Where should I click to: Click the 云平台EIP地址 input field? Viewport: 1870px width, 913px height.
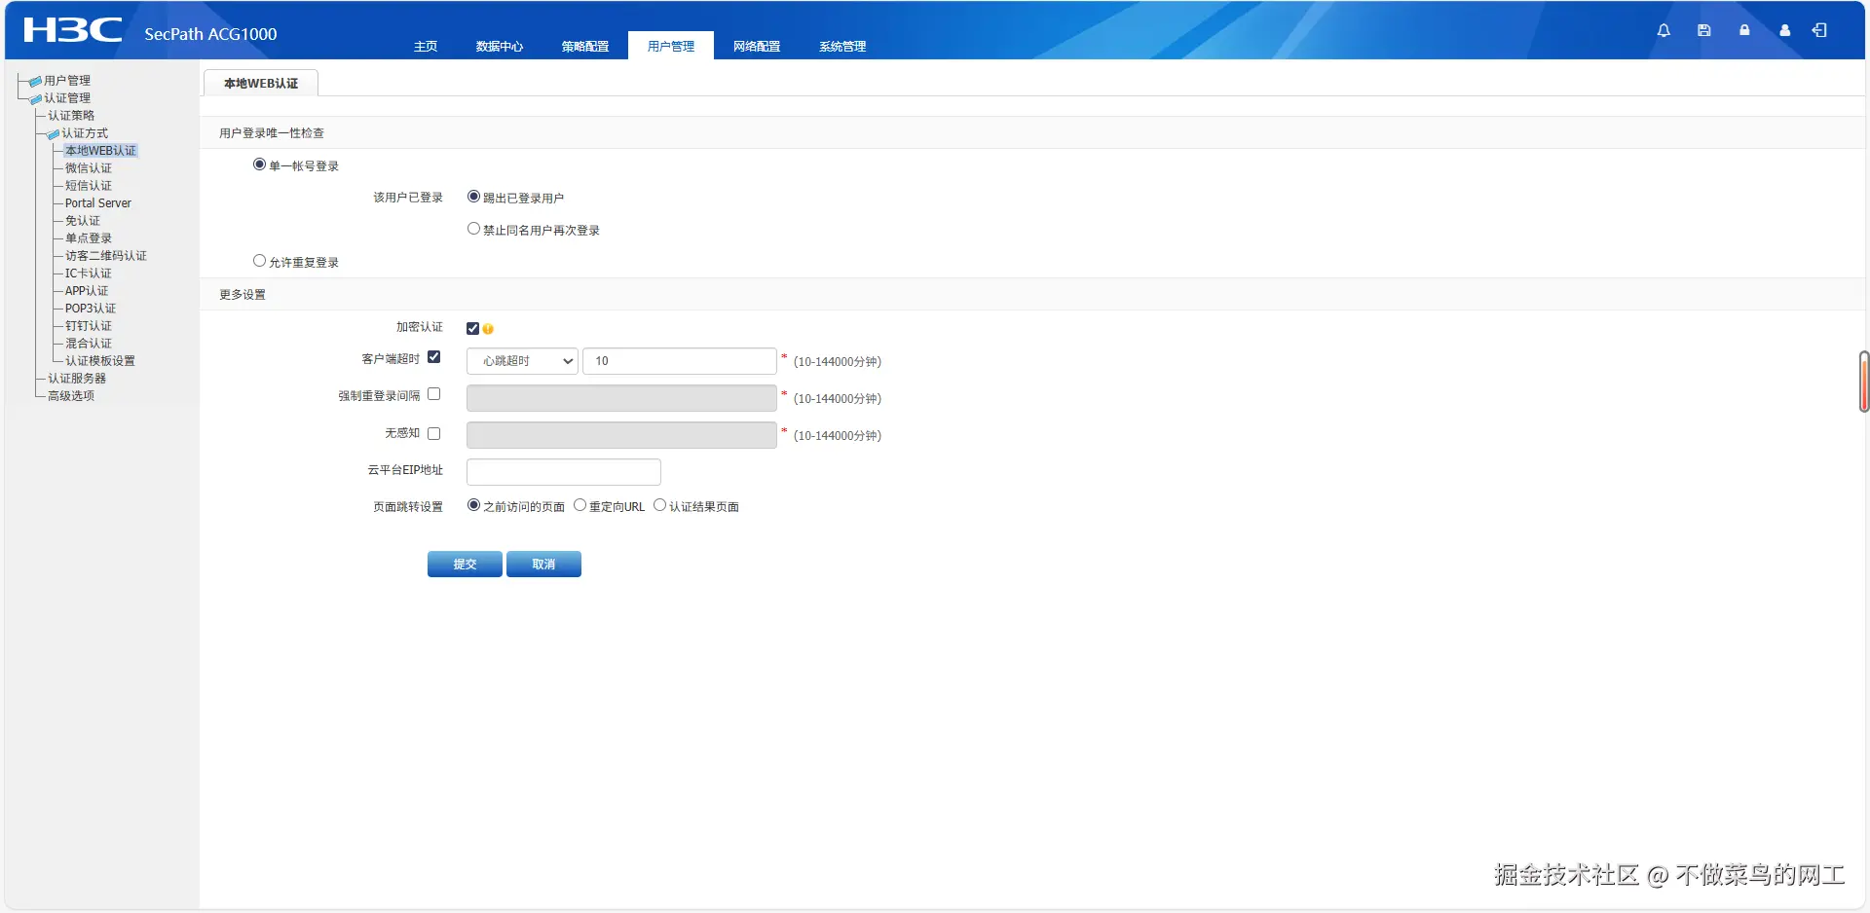(564, 472)
